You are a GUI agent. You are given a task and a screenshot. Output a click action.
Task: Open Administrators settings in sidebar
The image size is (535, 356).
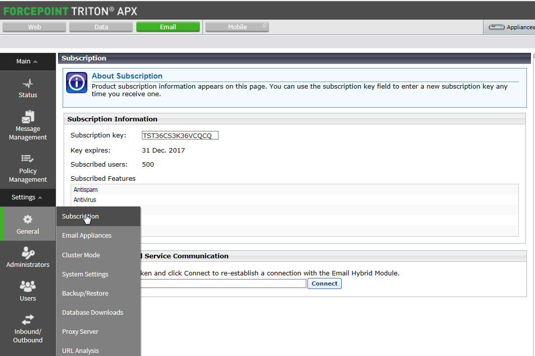(28, 257)
